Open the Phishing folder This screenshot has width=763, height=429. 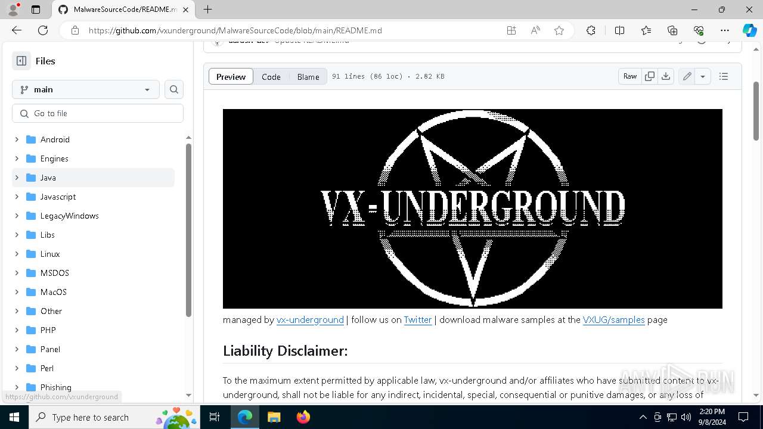[x=56, y=387]
